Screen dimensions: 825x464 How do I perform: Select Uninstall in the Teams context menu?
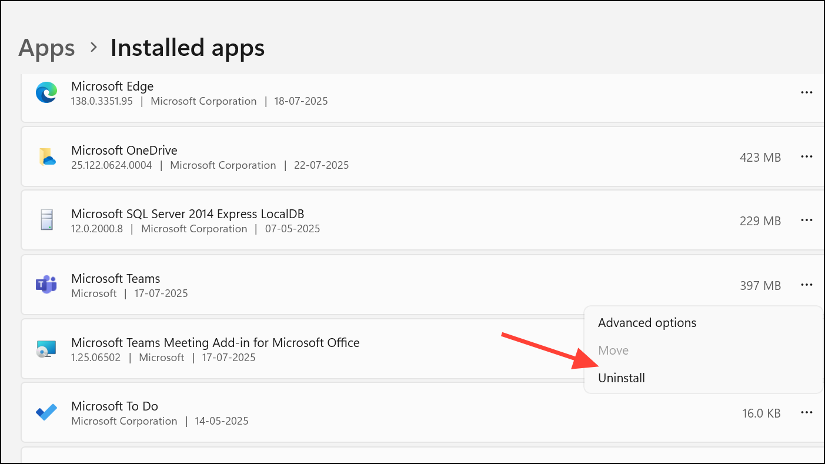(622, 378)
